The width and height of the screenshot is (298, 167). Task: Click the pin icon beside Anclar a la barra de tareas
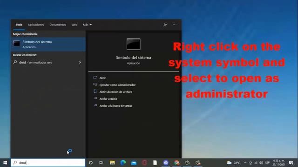95,105
